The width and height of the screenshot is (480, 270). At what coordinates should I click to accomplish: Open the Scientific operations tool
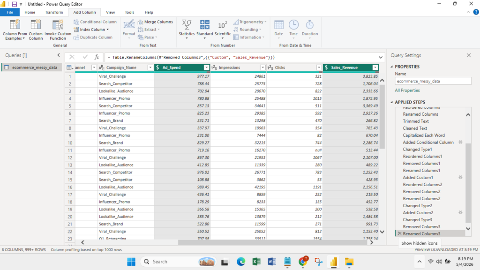[x=223, y=30]
